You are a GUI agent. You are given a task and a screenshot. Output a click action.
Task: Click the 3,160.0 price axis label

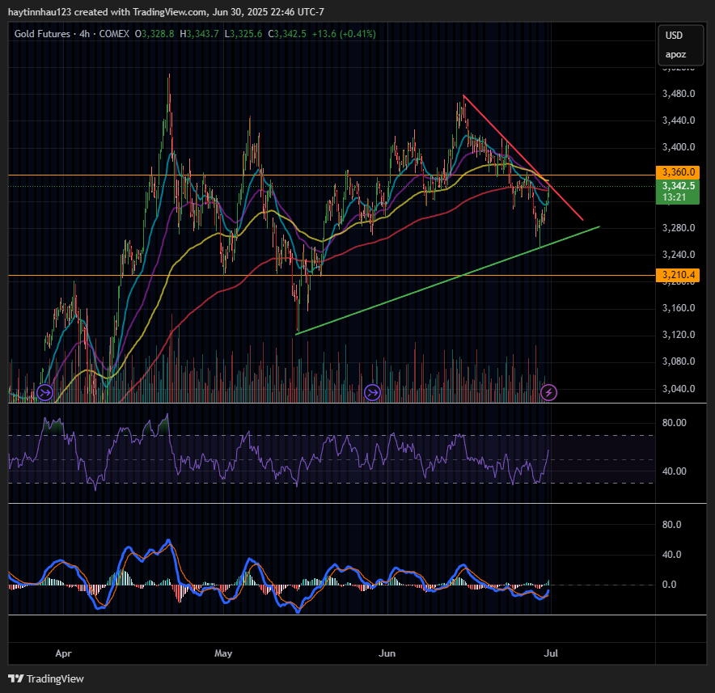click(679, 308)
